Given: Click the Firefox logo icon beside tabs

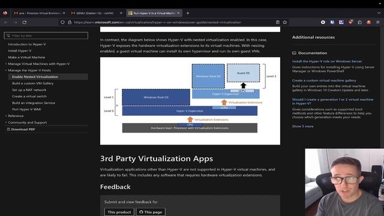Looking at the screenshot, I should [x=5, y=13].
